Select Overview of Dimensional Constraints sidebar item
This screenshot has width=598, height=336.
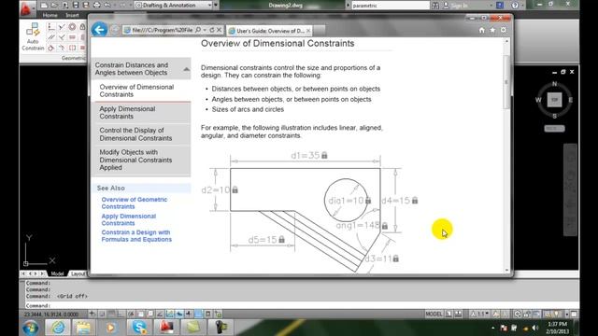[x=141, y=91]
